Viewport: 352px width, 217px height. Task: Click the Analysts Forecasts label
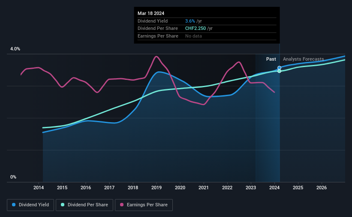tap(303, 59)
